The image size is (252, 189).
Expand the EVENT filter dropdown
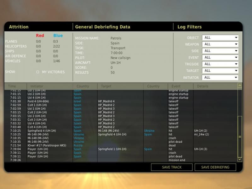(220, 58)
